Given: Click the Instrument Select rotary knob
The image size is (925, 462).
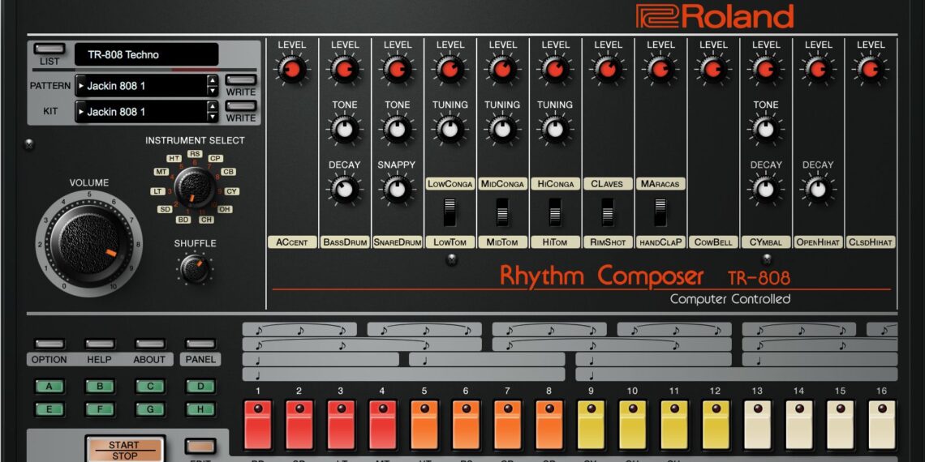Looking at the screenshot, I should [195, 186].
